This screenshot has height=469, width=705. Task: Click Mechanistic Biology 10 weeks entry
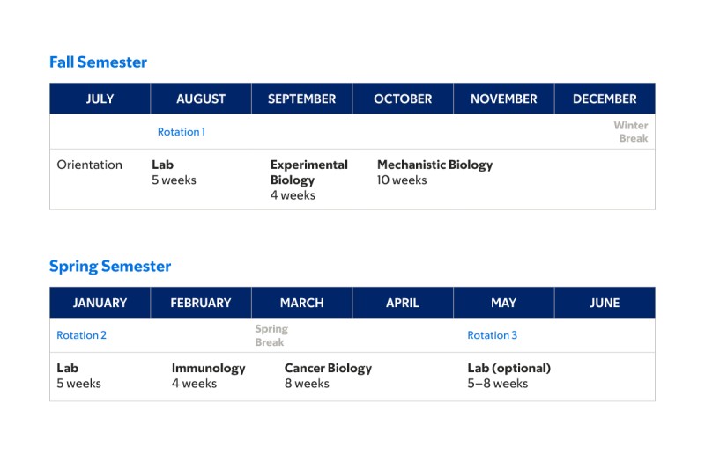tap(434, 172)
